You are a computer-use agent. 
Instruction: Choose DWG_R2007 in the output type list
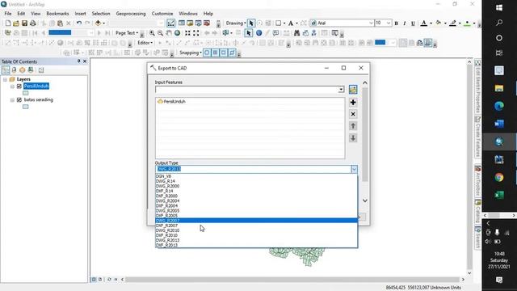click(x=256, y=221)
